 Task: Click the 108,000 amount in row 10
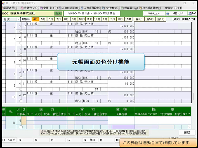(129, 95)
